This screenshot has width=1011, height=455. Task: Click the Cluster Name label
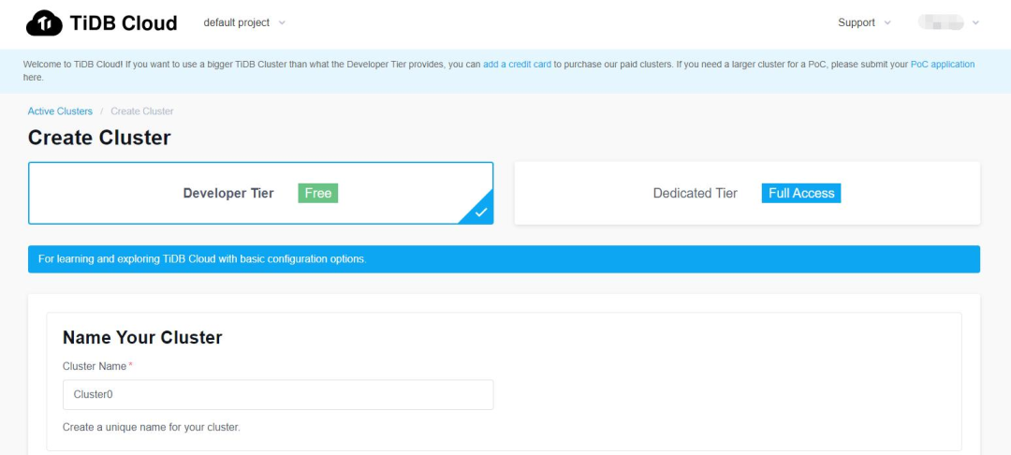coord(95,366)
